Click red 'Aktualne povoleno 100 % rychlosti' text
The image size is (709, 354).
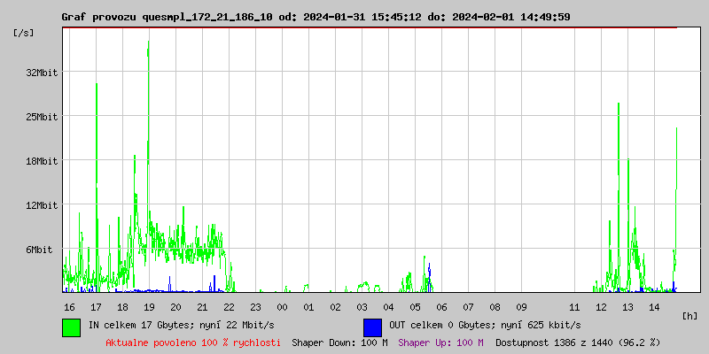pos(193,342)
